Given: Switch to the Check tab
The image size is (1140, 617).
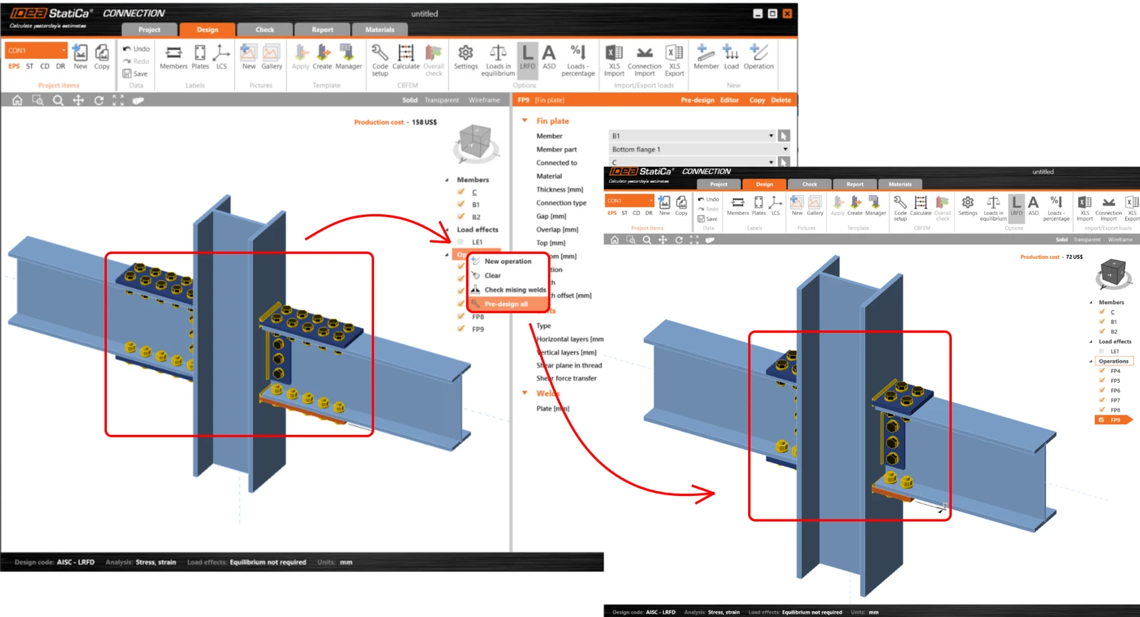Looking at the screenshot, I should coord(264,29).
